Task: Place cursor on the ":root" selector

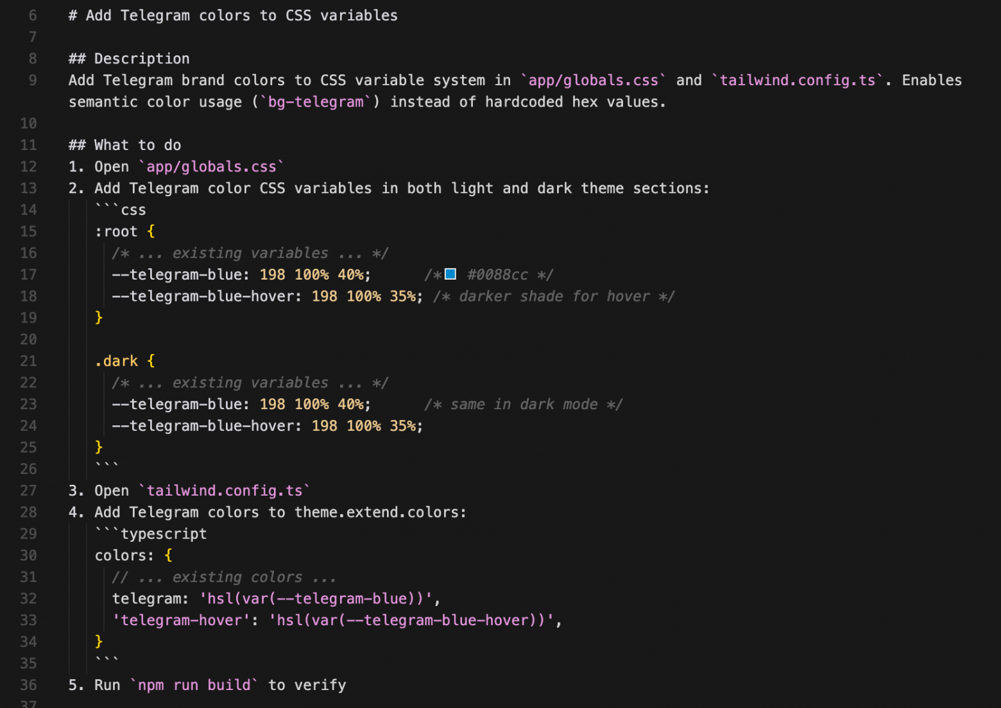Action: [116, 232]
